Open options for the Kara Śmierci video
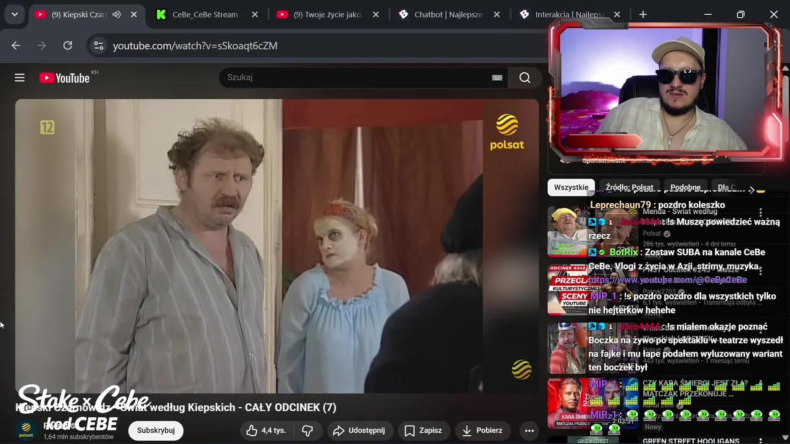The height and width of the screenshot is (444, 790). tap(760, 385)
